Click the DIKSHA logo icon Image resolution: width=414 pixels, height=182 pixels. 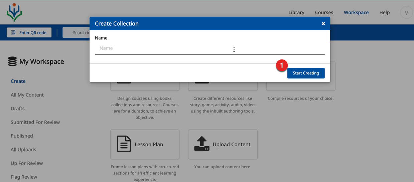coord(14,12)
